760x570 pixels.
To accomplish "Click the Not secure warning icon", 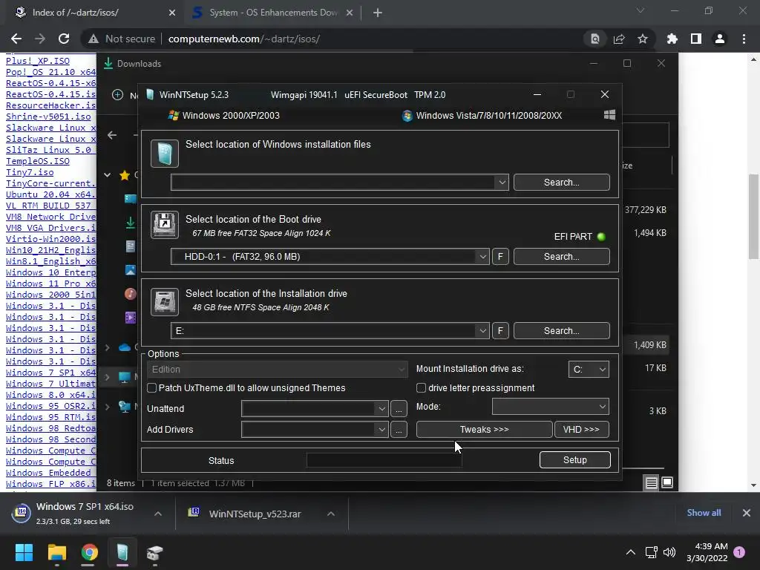I will point(94,39).
